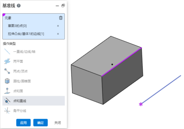This screenshot has width=184, height=129.
Task: Click the blue preview datum line
Action: tap(161, 89)
